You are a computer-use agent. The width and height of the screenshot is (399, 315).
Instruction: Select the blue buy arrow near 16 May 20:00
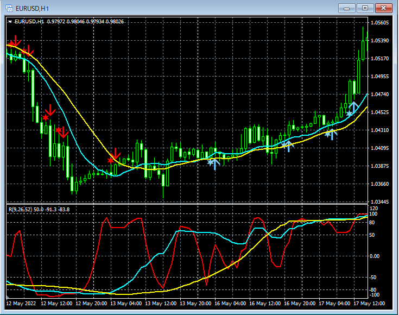click(x=289, y=146)
